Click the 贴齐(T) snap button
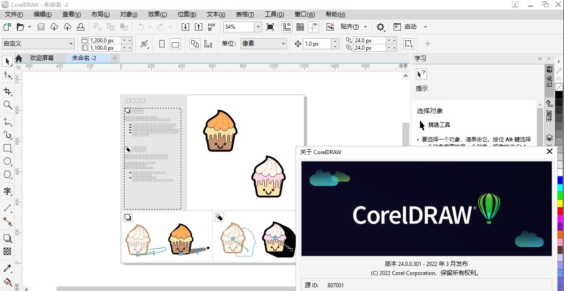This screenshot has width=564, height=291. click(349, 27)
